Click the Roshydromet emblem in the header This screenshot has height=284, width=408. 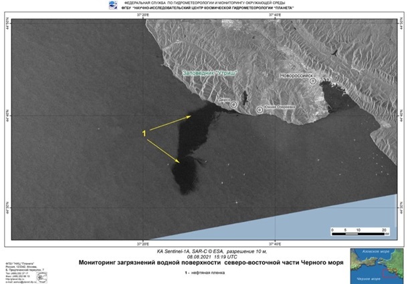tap(112, 5)
